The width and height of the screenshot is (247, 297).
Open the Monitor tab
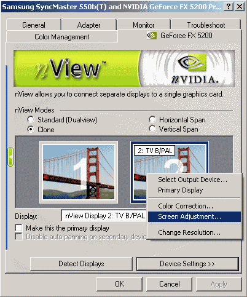[x=143, y=25]
